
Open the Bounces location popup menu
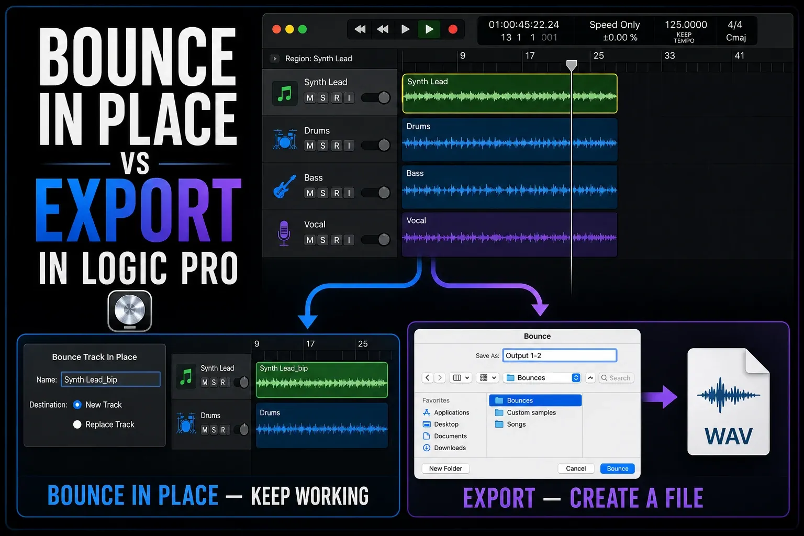(x=543, y=378)
